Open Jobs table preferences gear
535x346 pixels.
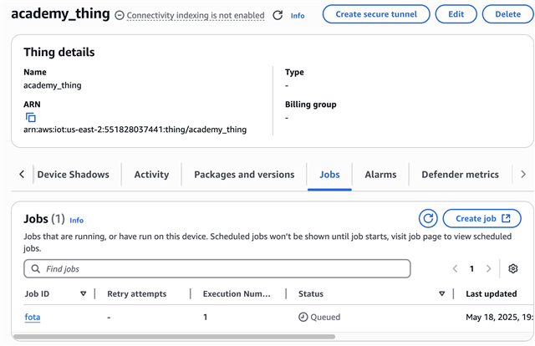click(x=512, y=268)
